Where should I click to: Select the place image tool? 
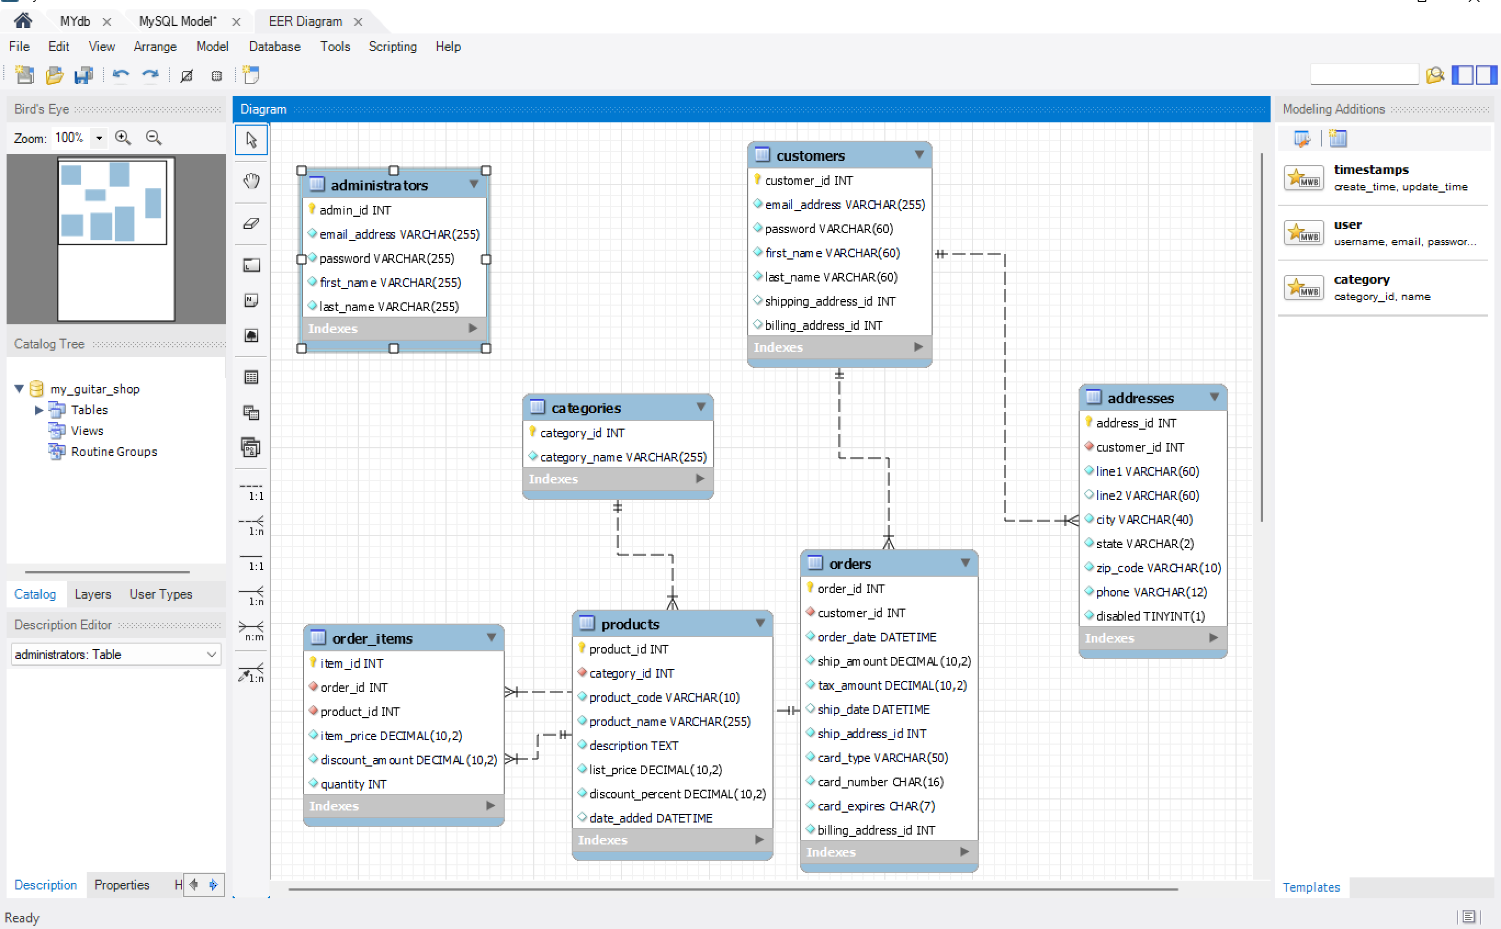(x=251, y=335)
